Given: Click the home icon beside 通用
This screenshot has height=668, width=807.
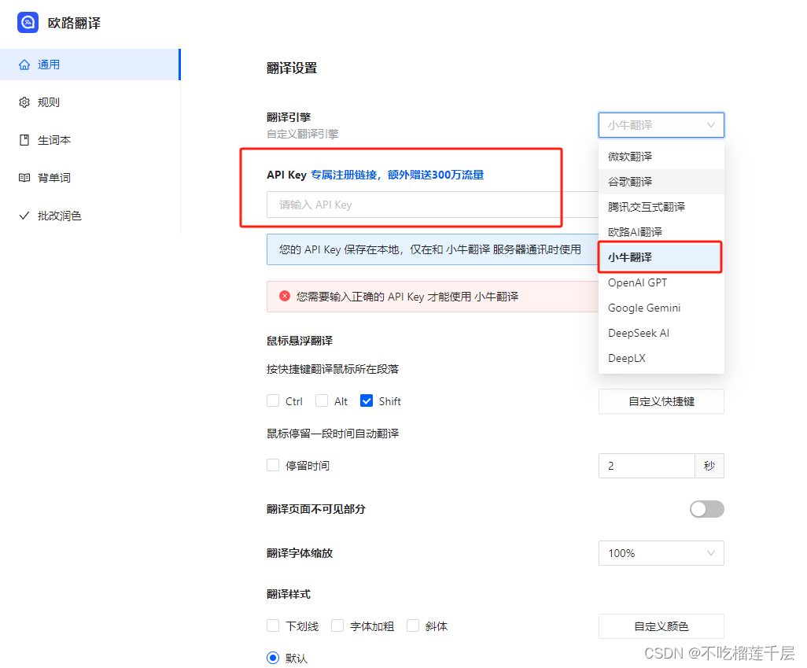Looking at the screenshot, I should [24, 65].
